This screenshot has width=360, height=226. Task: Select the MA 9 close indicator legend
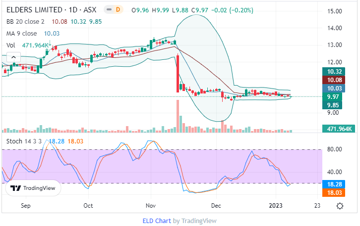pos(21,33)
